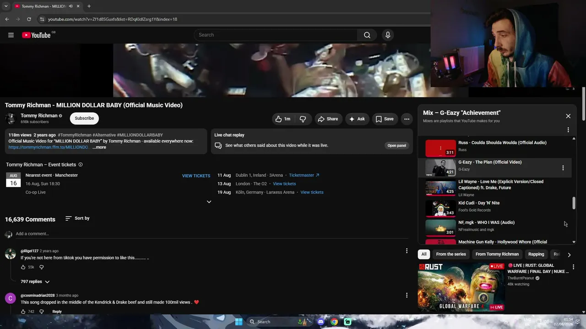Open Google Chrome from the taskbar
This screenshot has width=586, height=329.
point(334,322)
